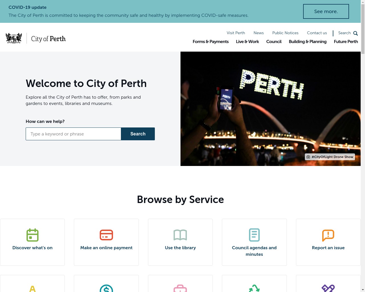The image size is (365, 292).
Task: Open the News link
Action: point(259,33)
